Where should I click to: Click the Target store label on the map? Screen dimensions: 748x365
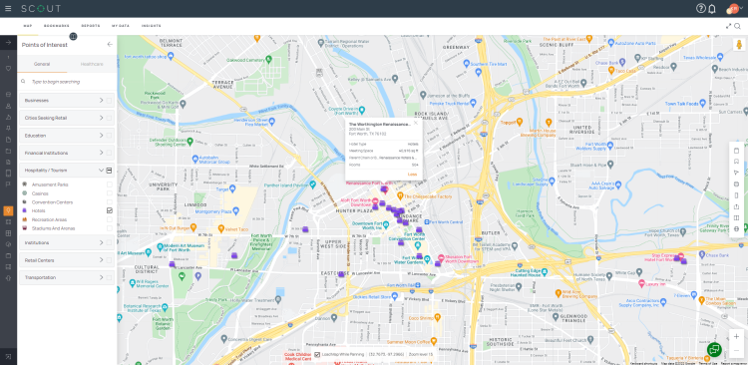pos(222,189)
